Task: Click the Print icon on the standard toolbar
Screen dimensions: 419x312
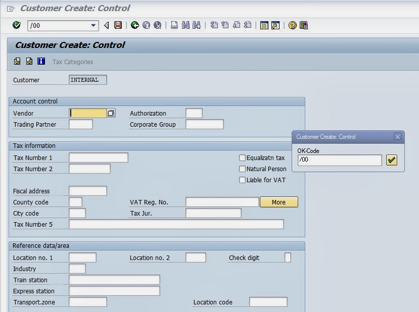Action: point(173,25)
